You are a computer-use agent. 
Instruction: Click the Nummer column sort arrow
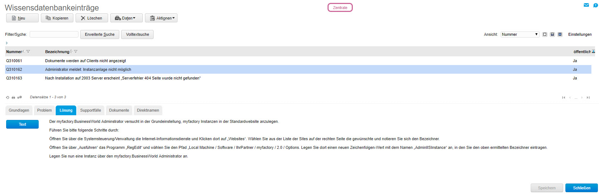[24, 51]
